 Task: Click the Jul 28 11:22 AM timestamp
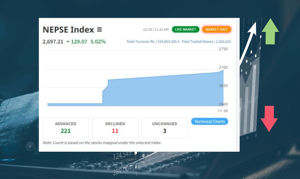tap(155, 29)
